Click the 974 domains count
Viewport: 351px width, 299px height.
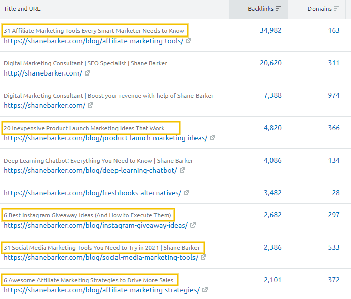click(x=333, y=96)
